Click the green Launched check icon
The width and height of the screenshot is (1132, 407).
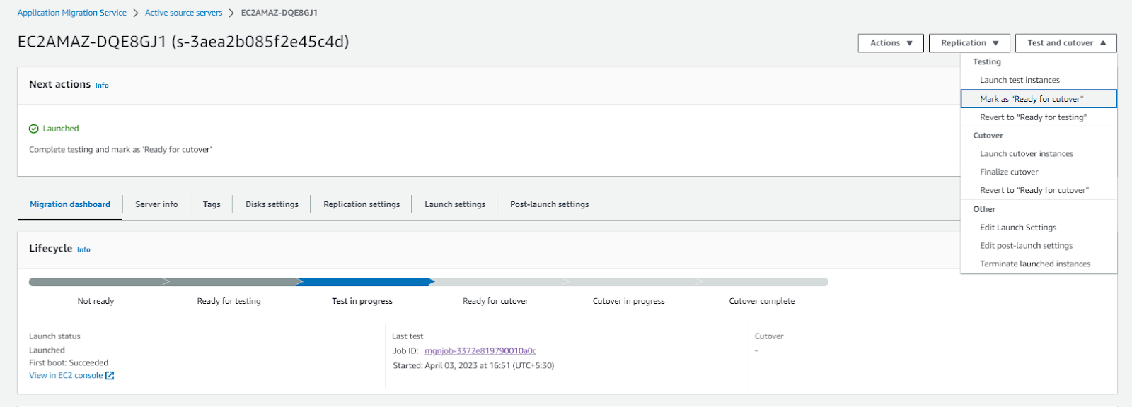click(x=33, y=129)
